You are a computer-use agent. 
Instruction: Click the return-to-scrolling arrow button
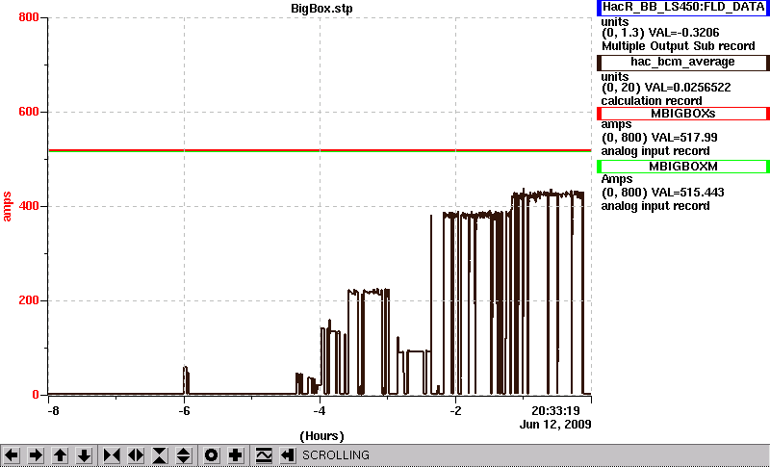click(287, 455)
